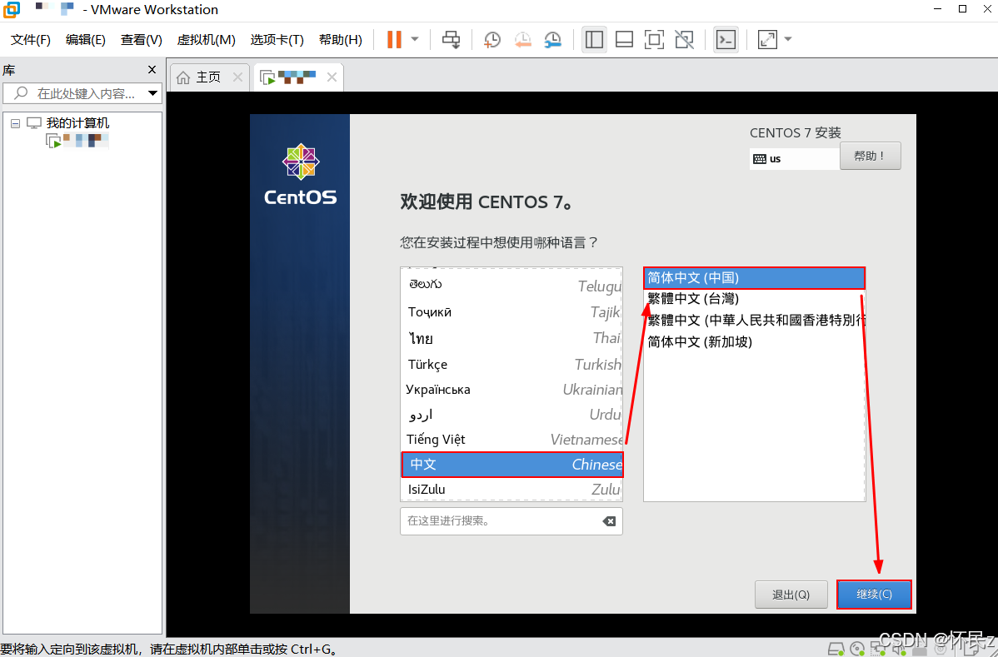This screenshot has width=998, height=657.
Task: Click the library search field
Action: click(82, 93)
